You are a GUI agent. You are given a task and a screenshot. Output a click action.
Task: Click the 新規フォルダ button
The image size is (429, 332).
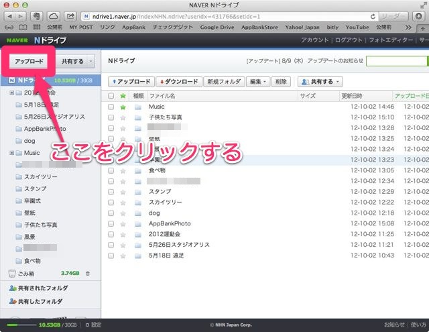(224, 82)
